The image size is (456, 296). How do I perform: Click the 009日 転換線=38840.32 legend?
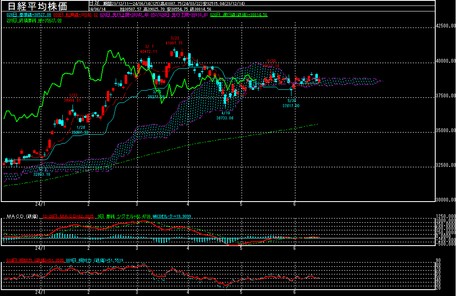coord(75,15)
